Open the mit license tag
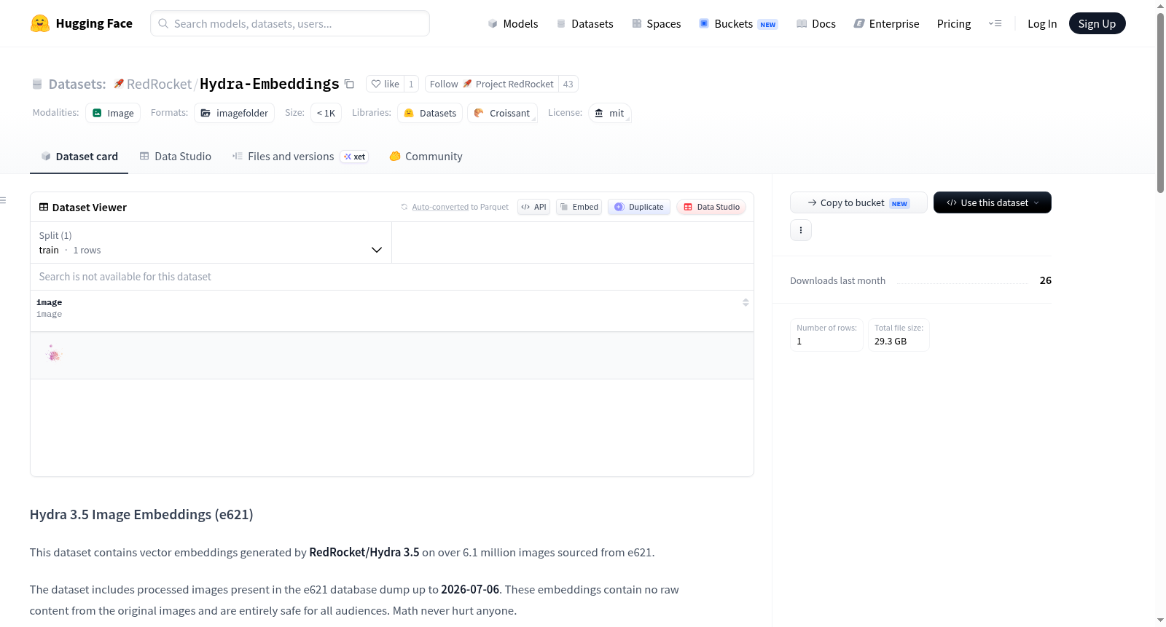This screenshot has width=1166, height=627. tap(609, 113)
